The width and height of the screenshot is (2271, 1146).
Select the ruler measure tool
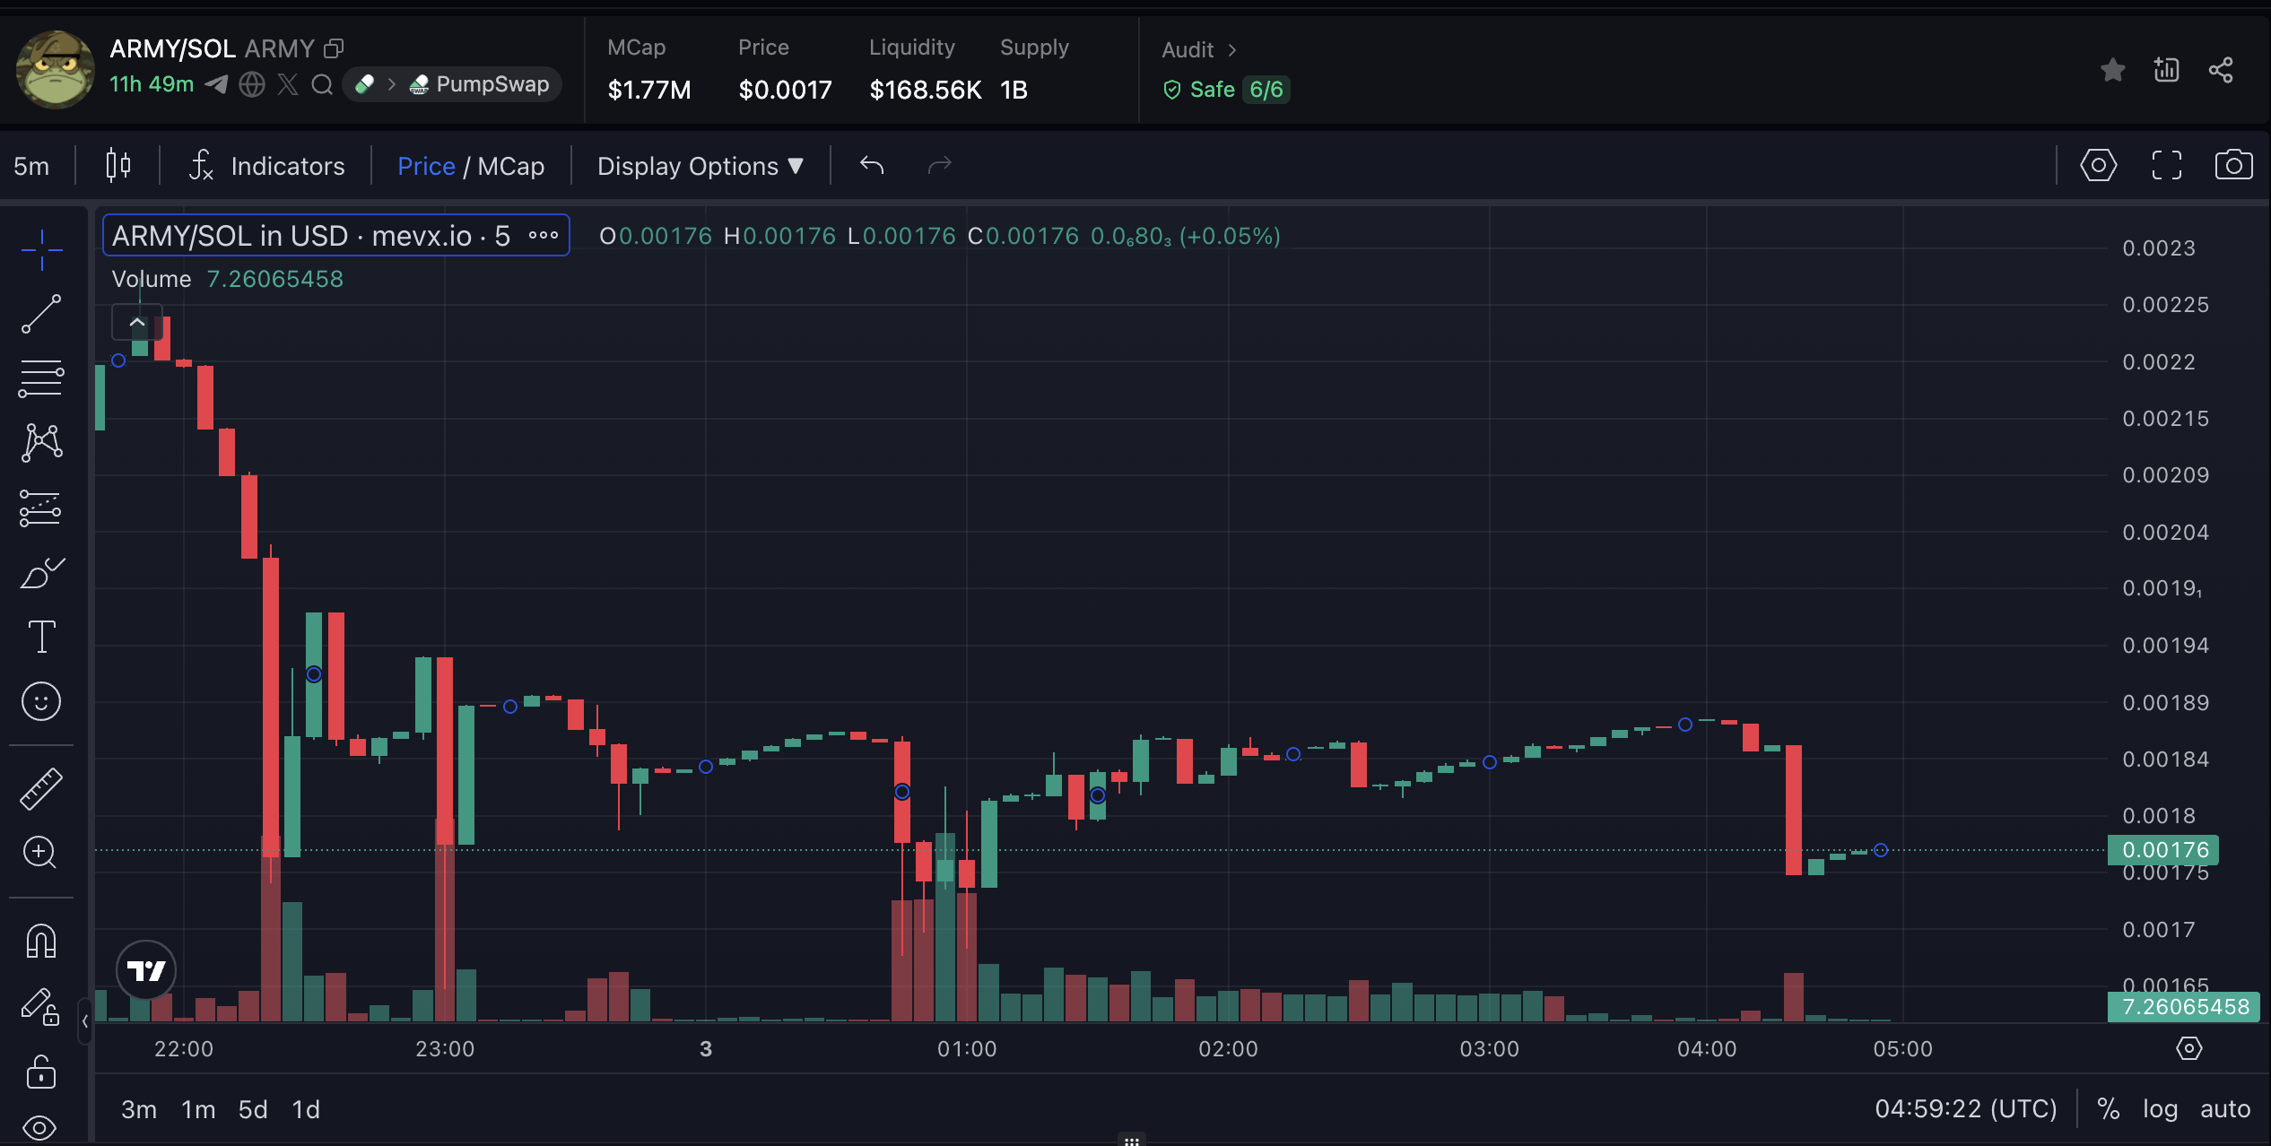pos(41,789)
